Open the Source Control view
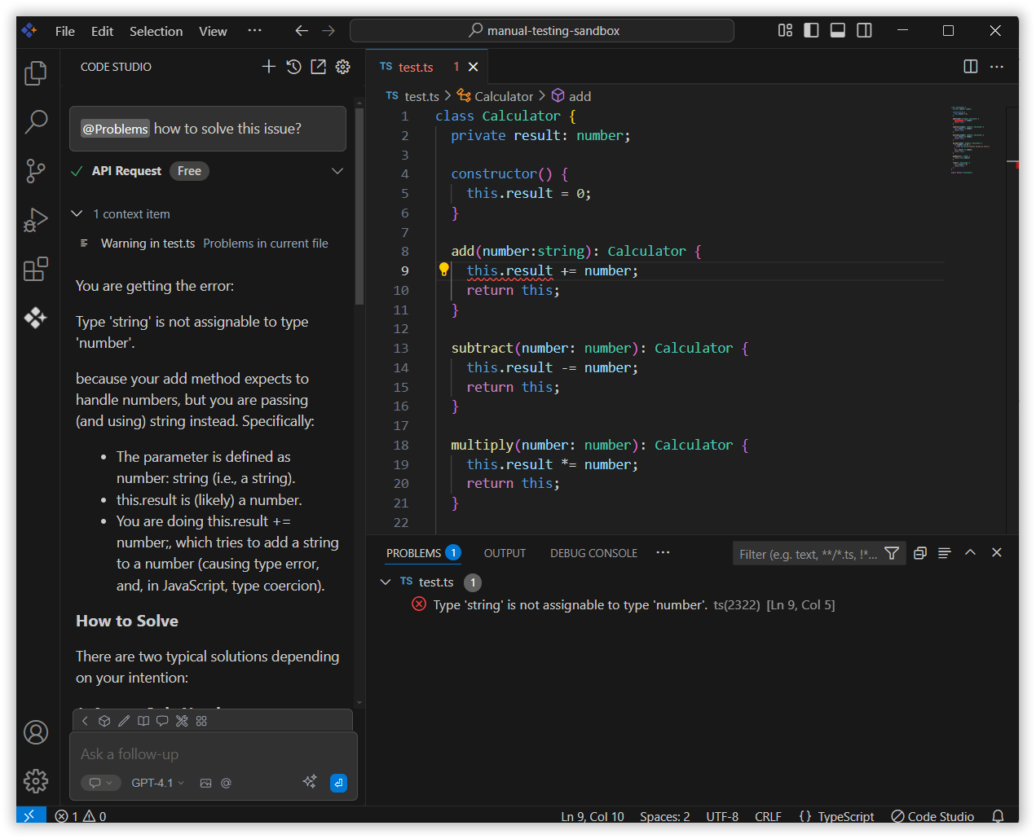This screenshot has width=1036, height=839. pos(35,171)
